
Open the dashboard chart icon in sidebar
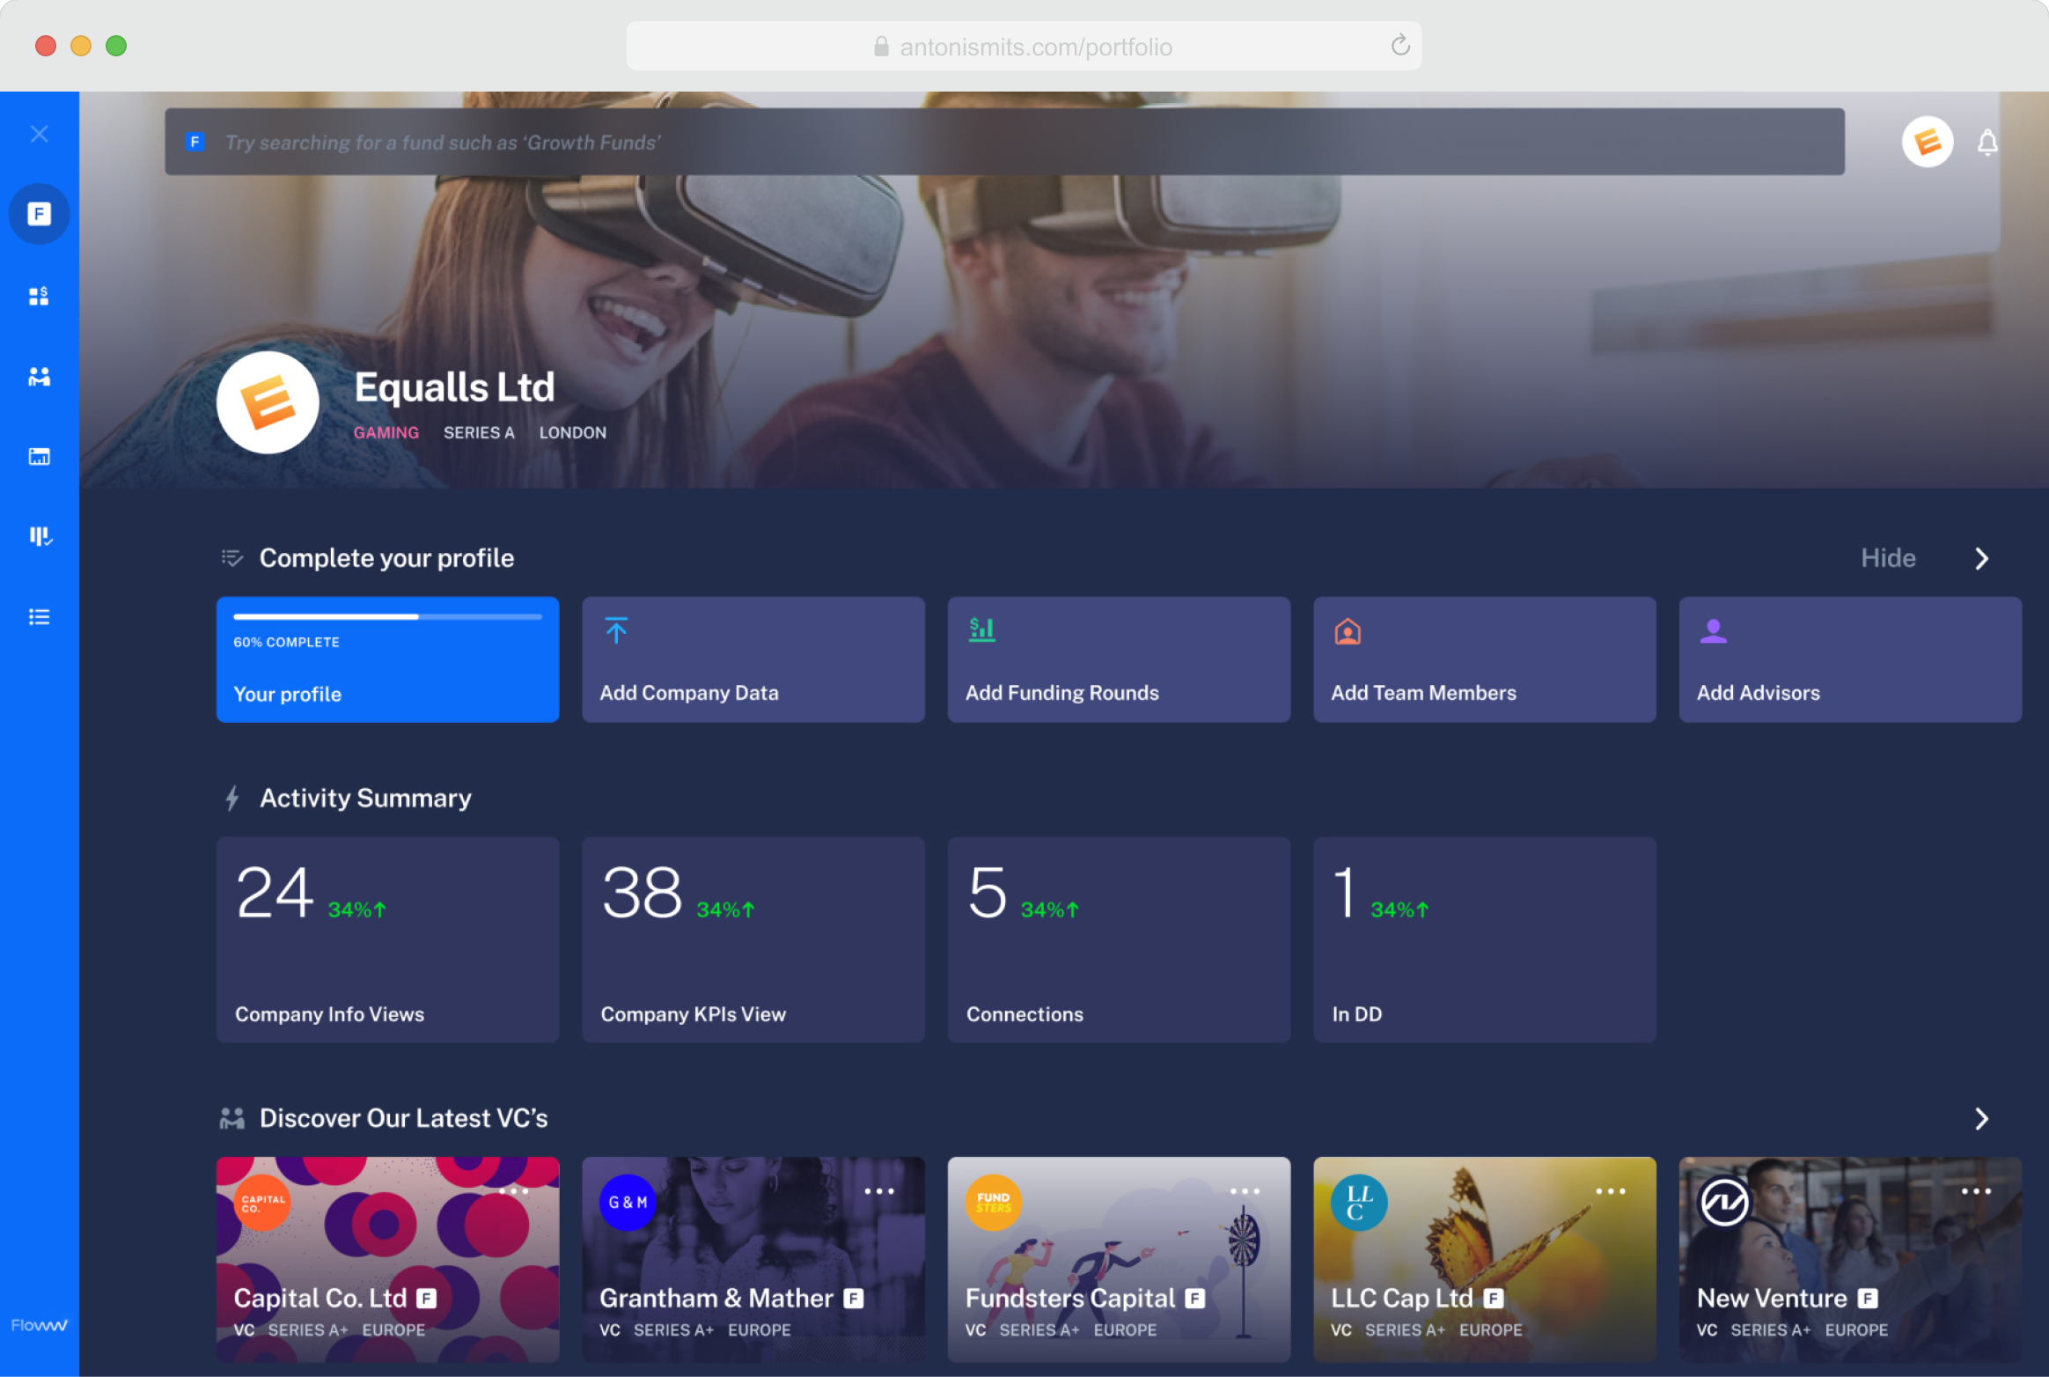tap(39, 455)
